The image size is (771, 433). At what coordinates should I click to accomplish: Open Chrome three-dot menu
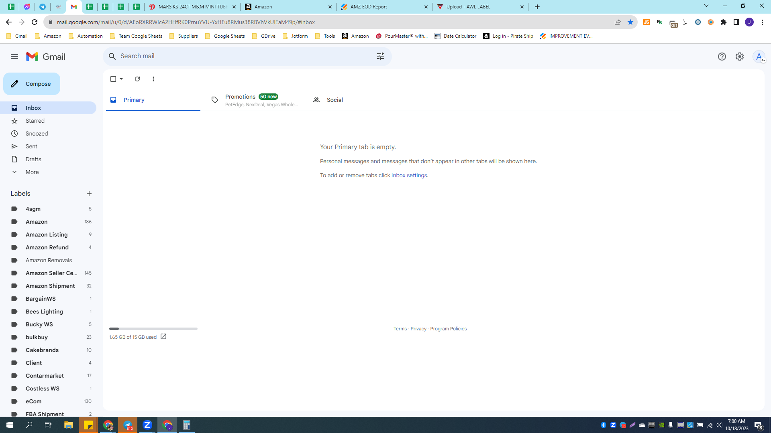[x=762, y=22]
